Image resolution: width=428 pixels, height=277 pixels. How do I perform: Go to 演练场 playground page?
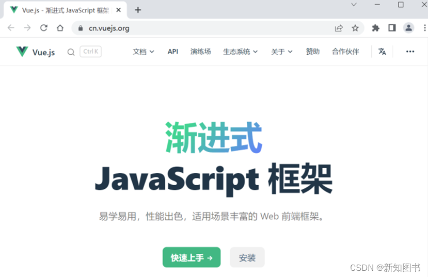[x=201, y=52]
